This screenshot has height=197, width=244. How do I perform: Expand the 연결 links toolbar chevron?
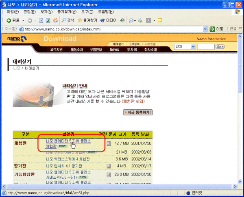pos(240,28)
